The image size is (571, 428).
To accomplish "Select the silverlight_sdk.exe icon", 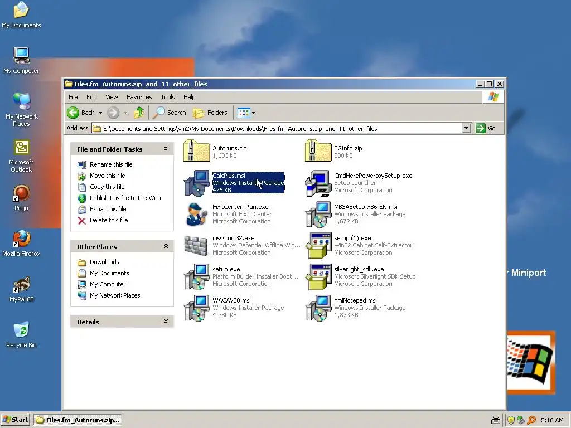I will coord(318,276).
